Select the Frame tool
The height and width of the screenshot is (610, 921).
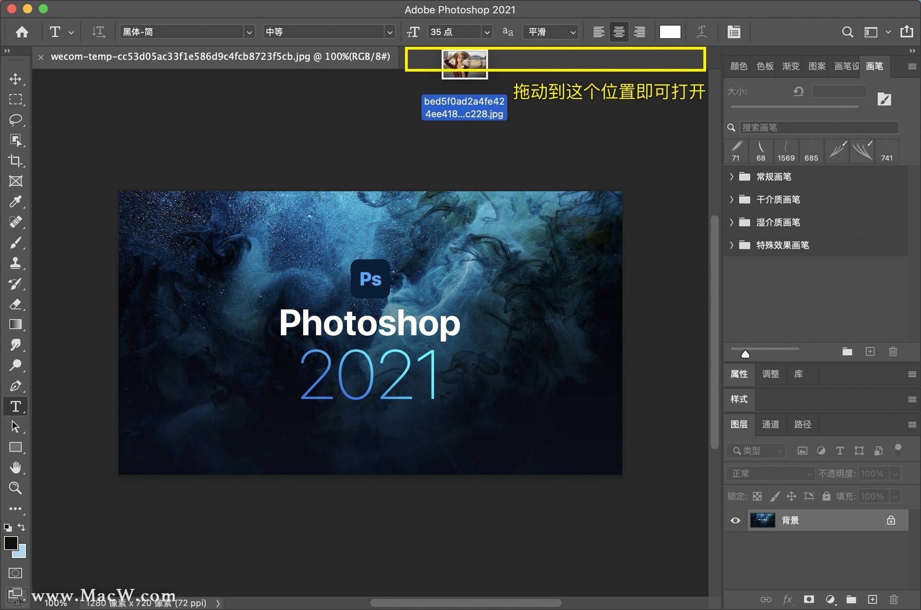coord(15,181)
